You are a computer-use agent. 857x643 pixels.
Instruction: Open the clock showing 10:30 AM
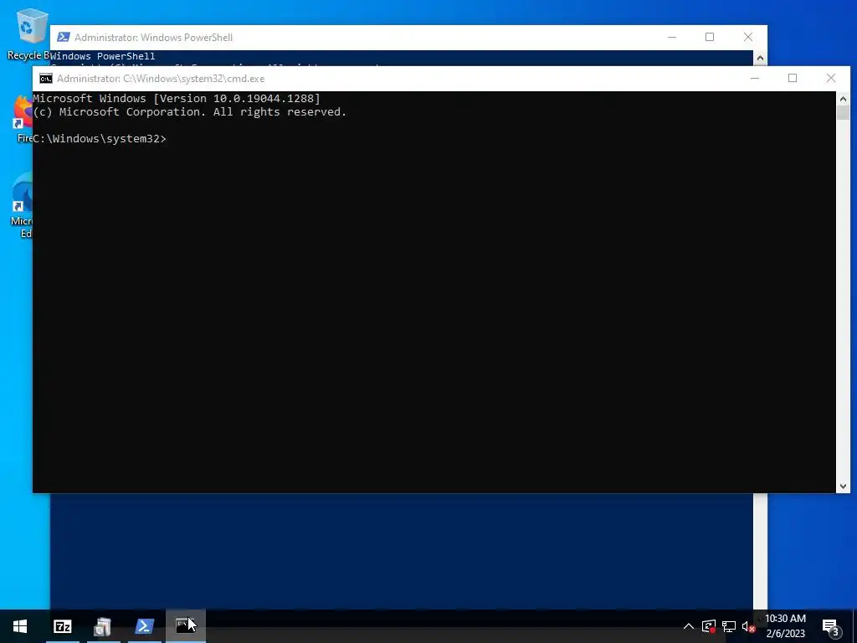785,626
